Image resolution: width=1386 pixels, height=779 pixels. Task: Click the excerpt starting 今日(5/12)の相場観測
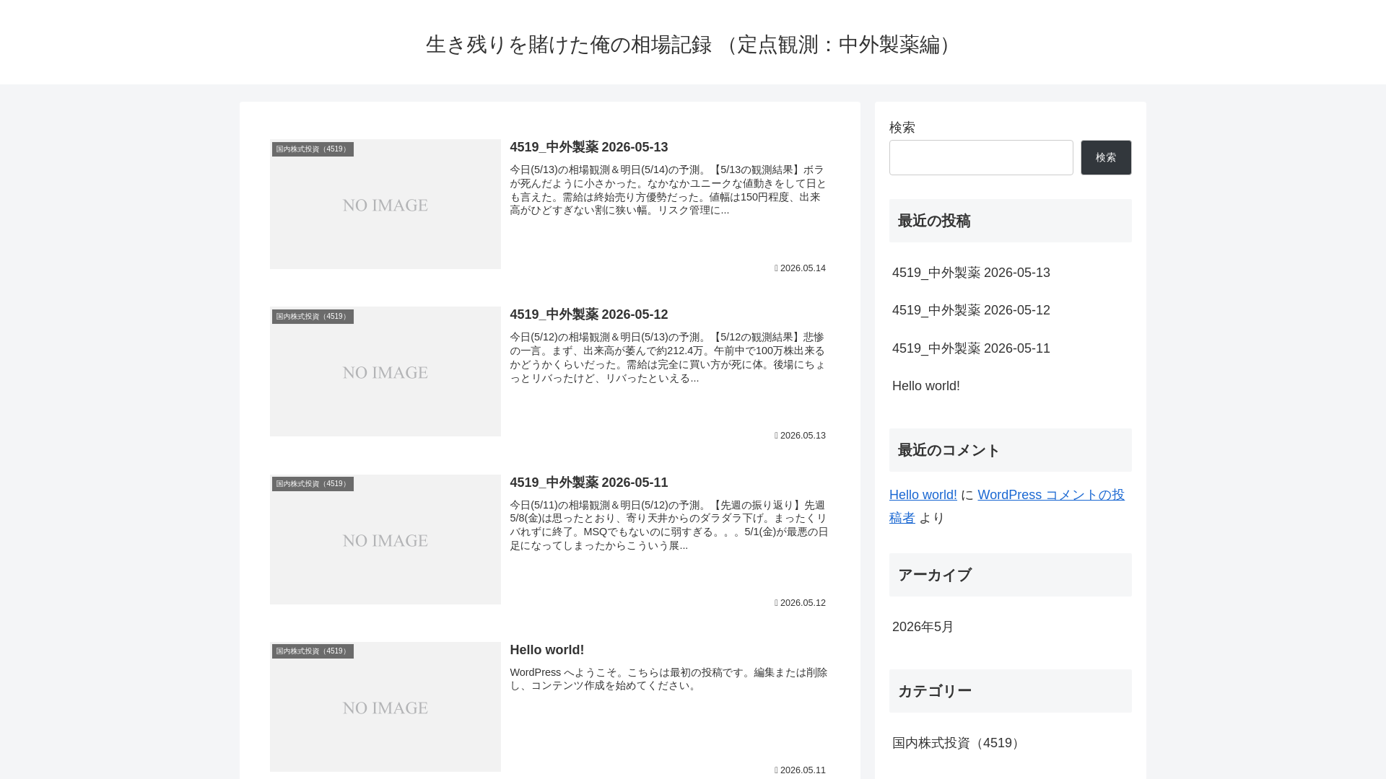[x=668, y=358]
